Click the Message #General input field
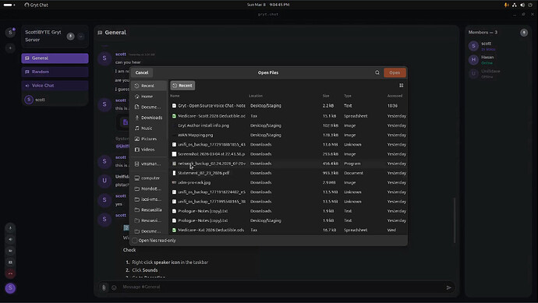This screenshot has width=538, height=303. 281,287
